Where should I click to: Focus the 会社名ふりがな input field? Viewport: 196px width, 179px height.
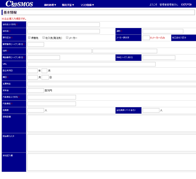tap(64, 25)
